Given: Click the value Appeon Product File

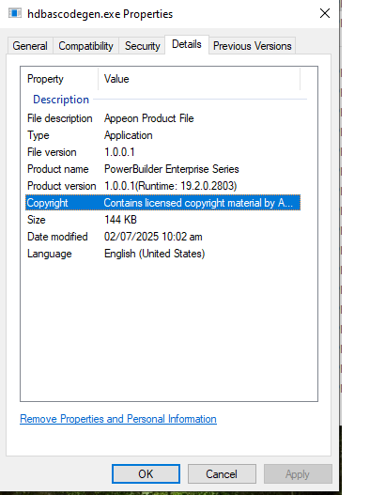Looking at the screenshot, I should [149, 118].
